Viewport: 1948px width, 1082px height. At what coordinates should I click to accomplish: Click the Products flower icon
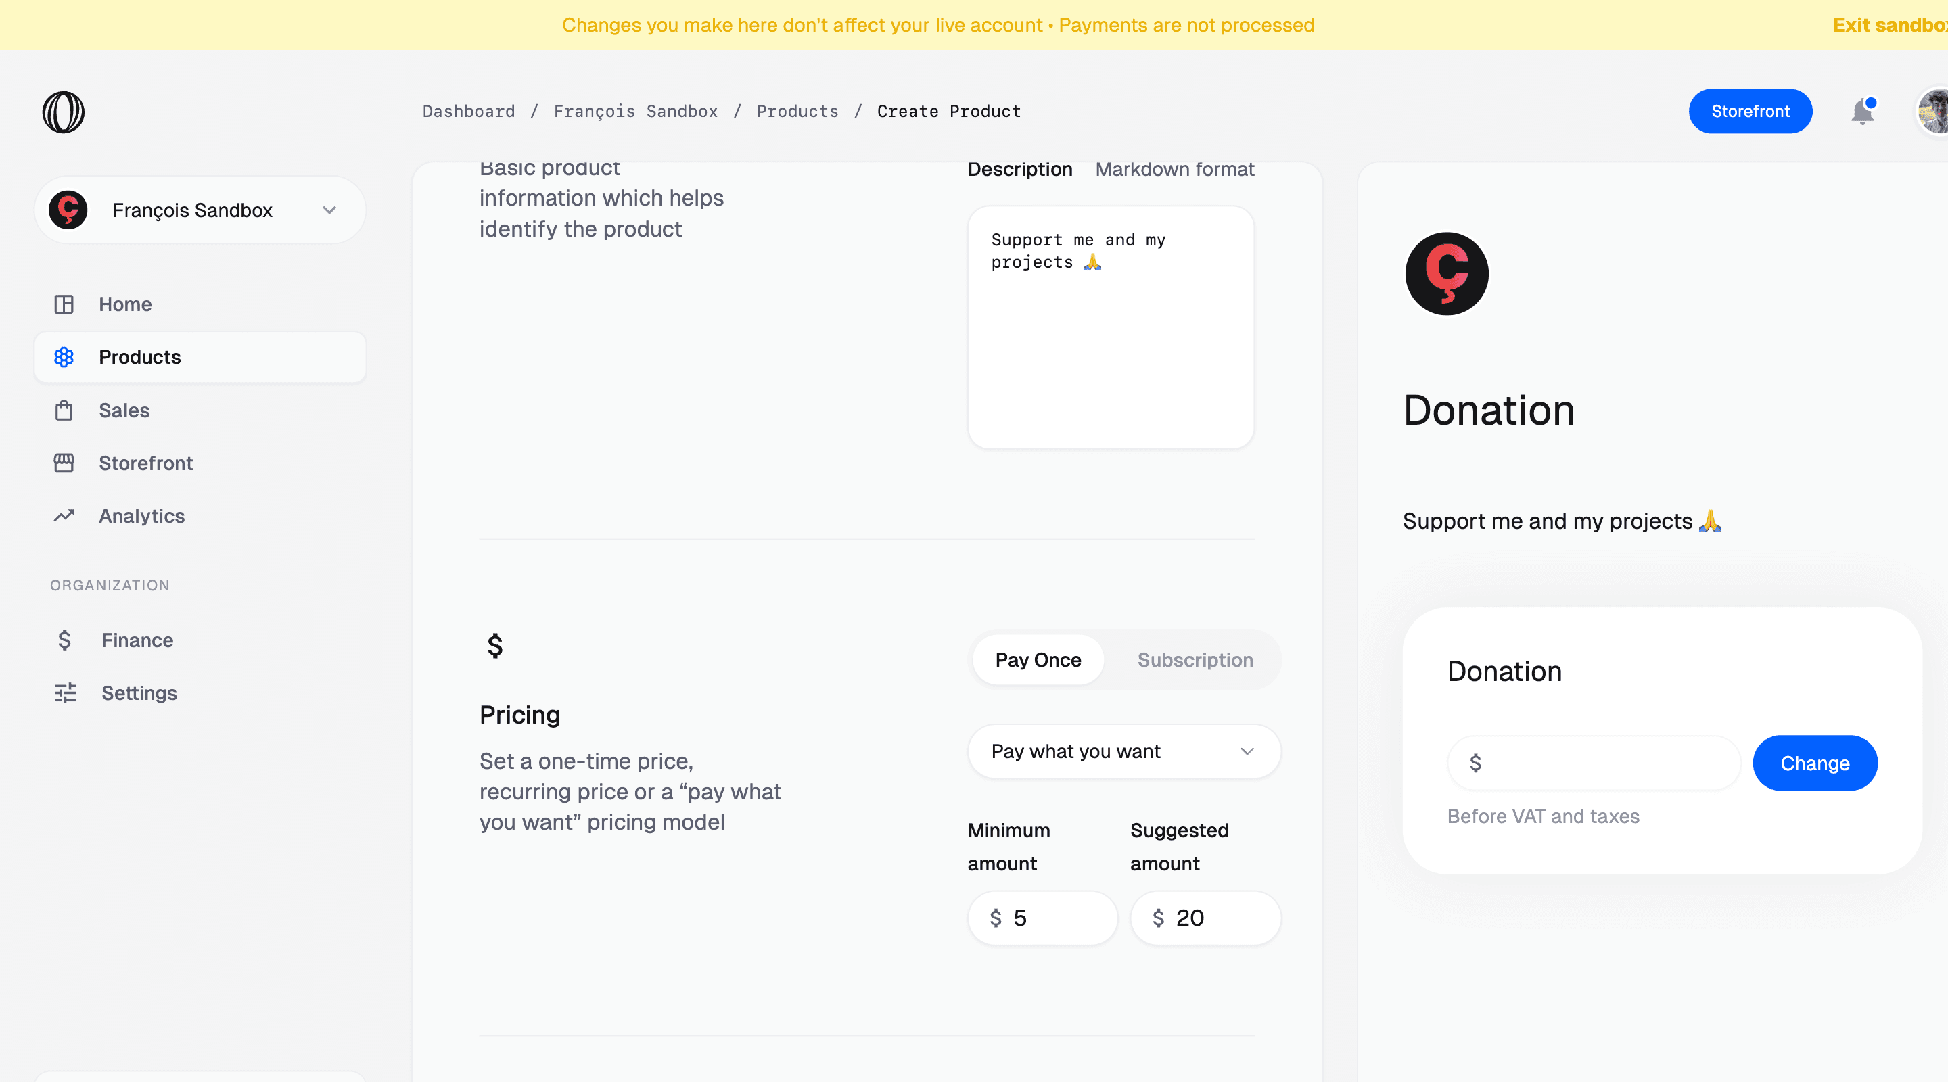point(64,357)
